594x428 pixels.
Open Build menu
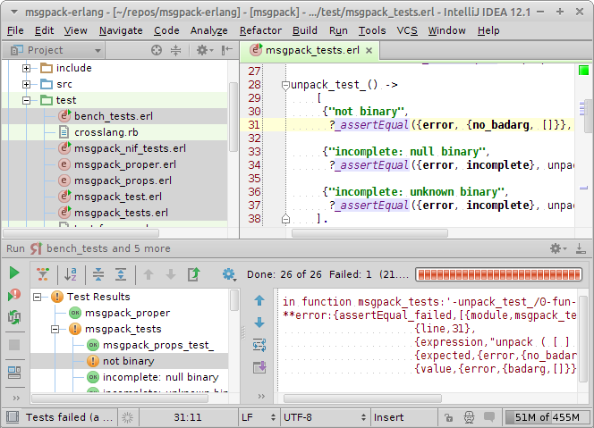[305, 30]
